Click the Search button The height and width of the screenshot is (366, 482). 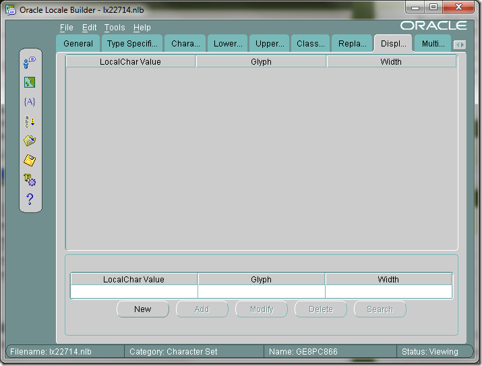(x=380, y=309)
